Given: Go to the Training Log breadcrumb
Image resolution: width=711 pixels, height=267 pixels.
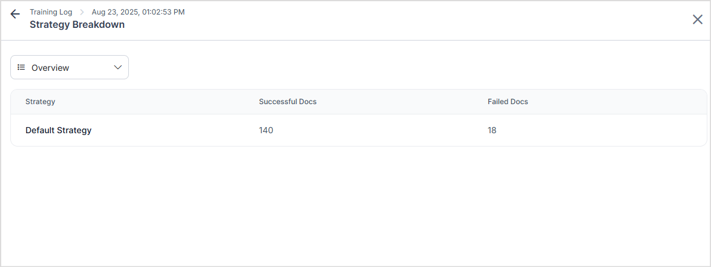Looking at the screenshot, I should (51, 12).
